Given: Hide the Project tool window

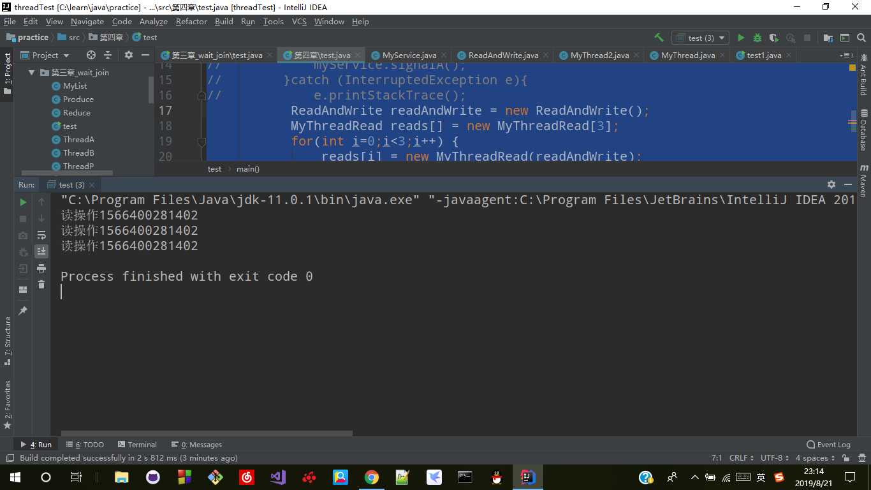Looking at the screenshot, I should pyautogui.click(x=145, y=55).
